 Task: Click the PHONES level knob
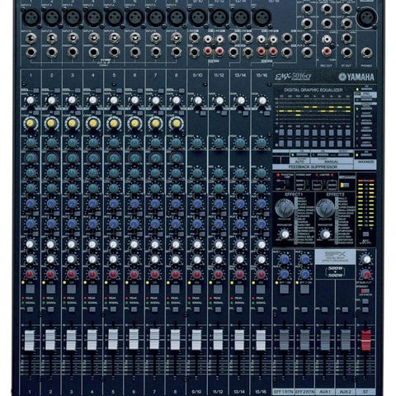click(x=366, y=259)
